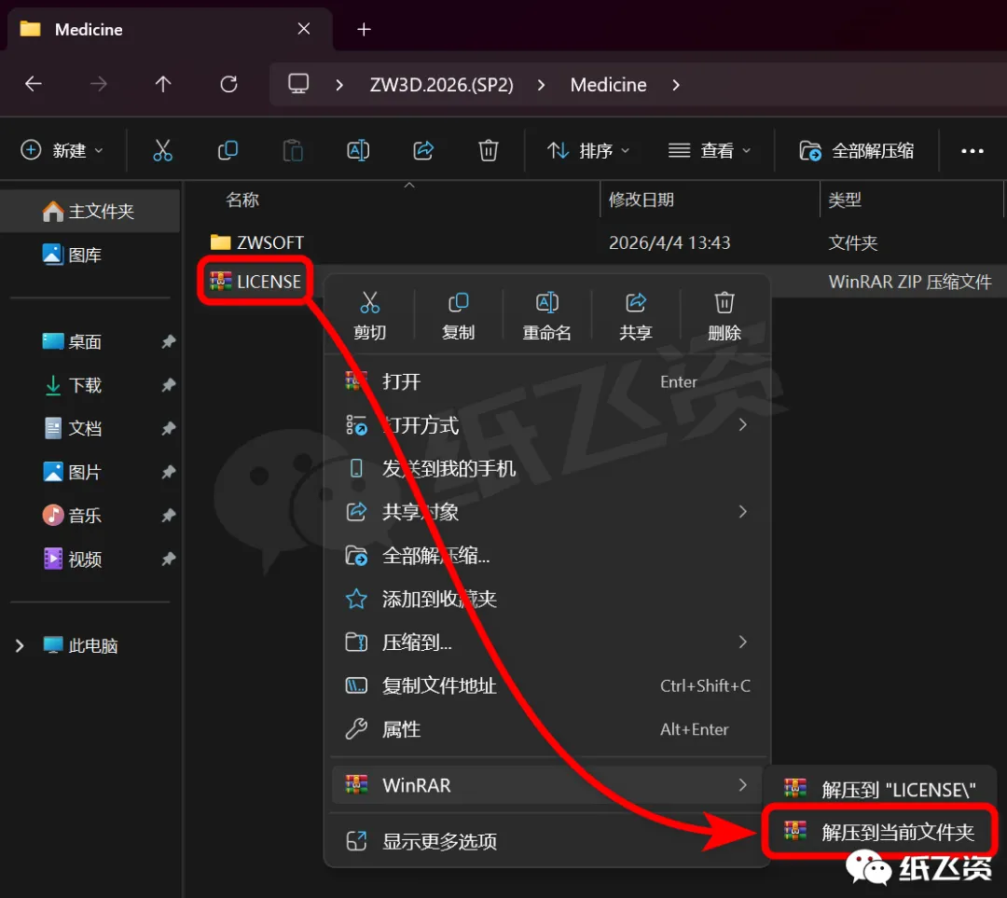Click the Share icon in the toolbar
Screen dimensions: 1007x898
[x=423, y=151]
